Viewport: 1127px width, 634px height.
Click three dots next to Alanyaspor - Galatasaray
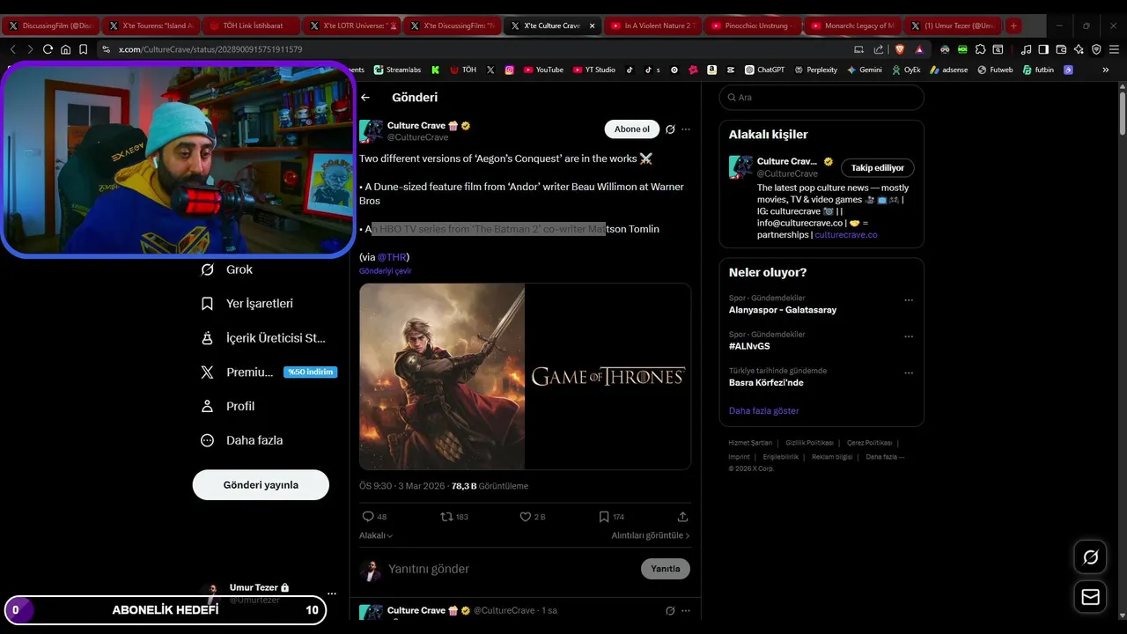pos(909,300)
